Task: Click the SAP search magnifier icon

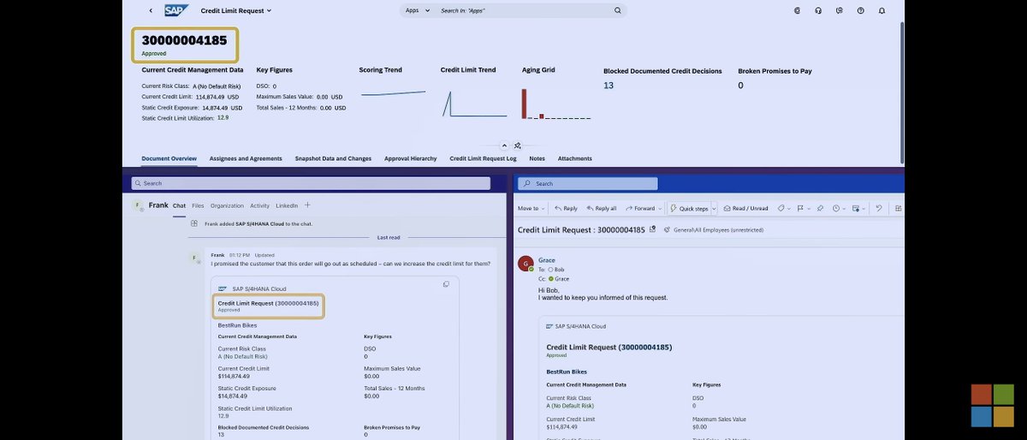Action: pos(618,10)
